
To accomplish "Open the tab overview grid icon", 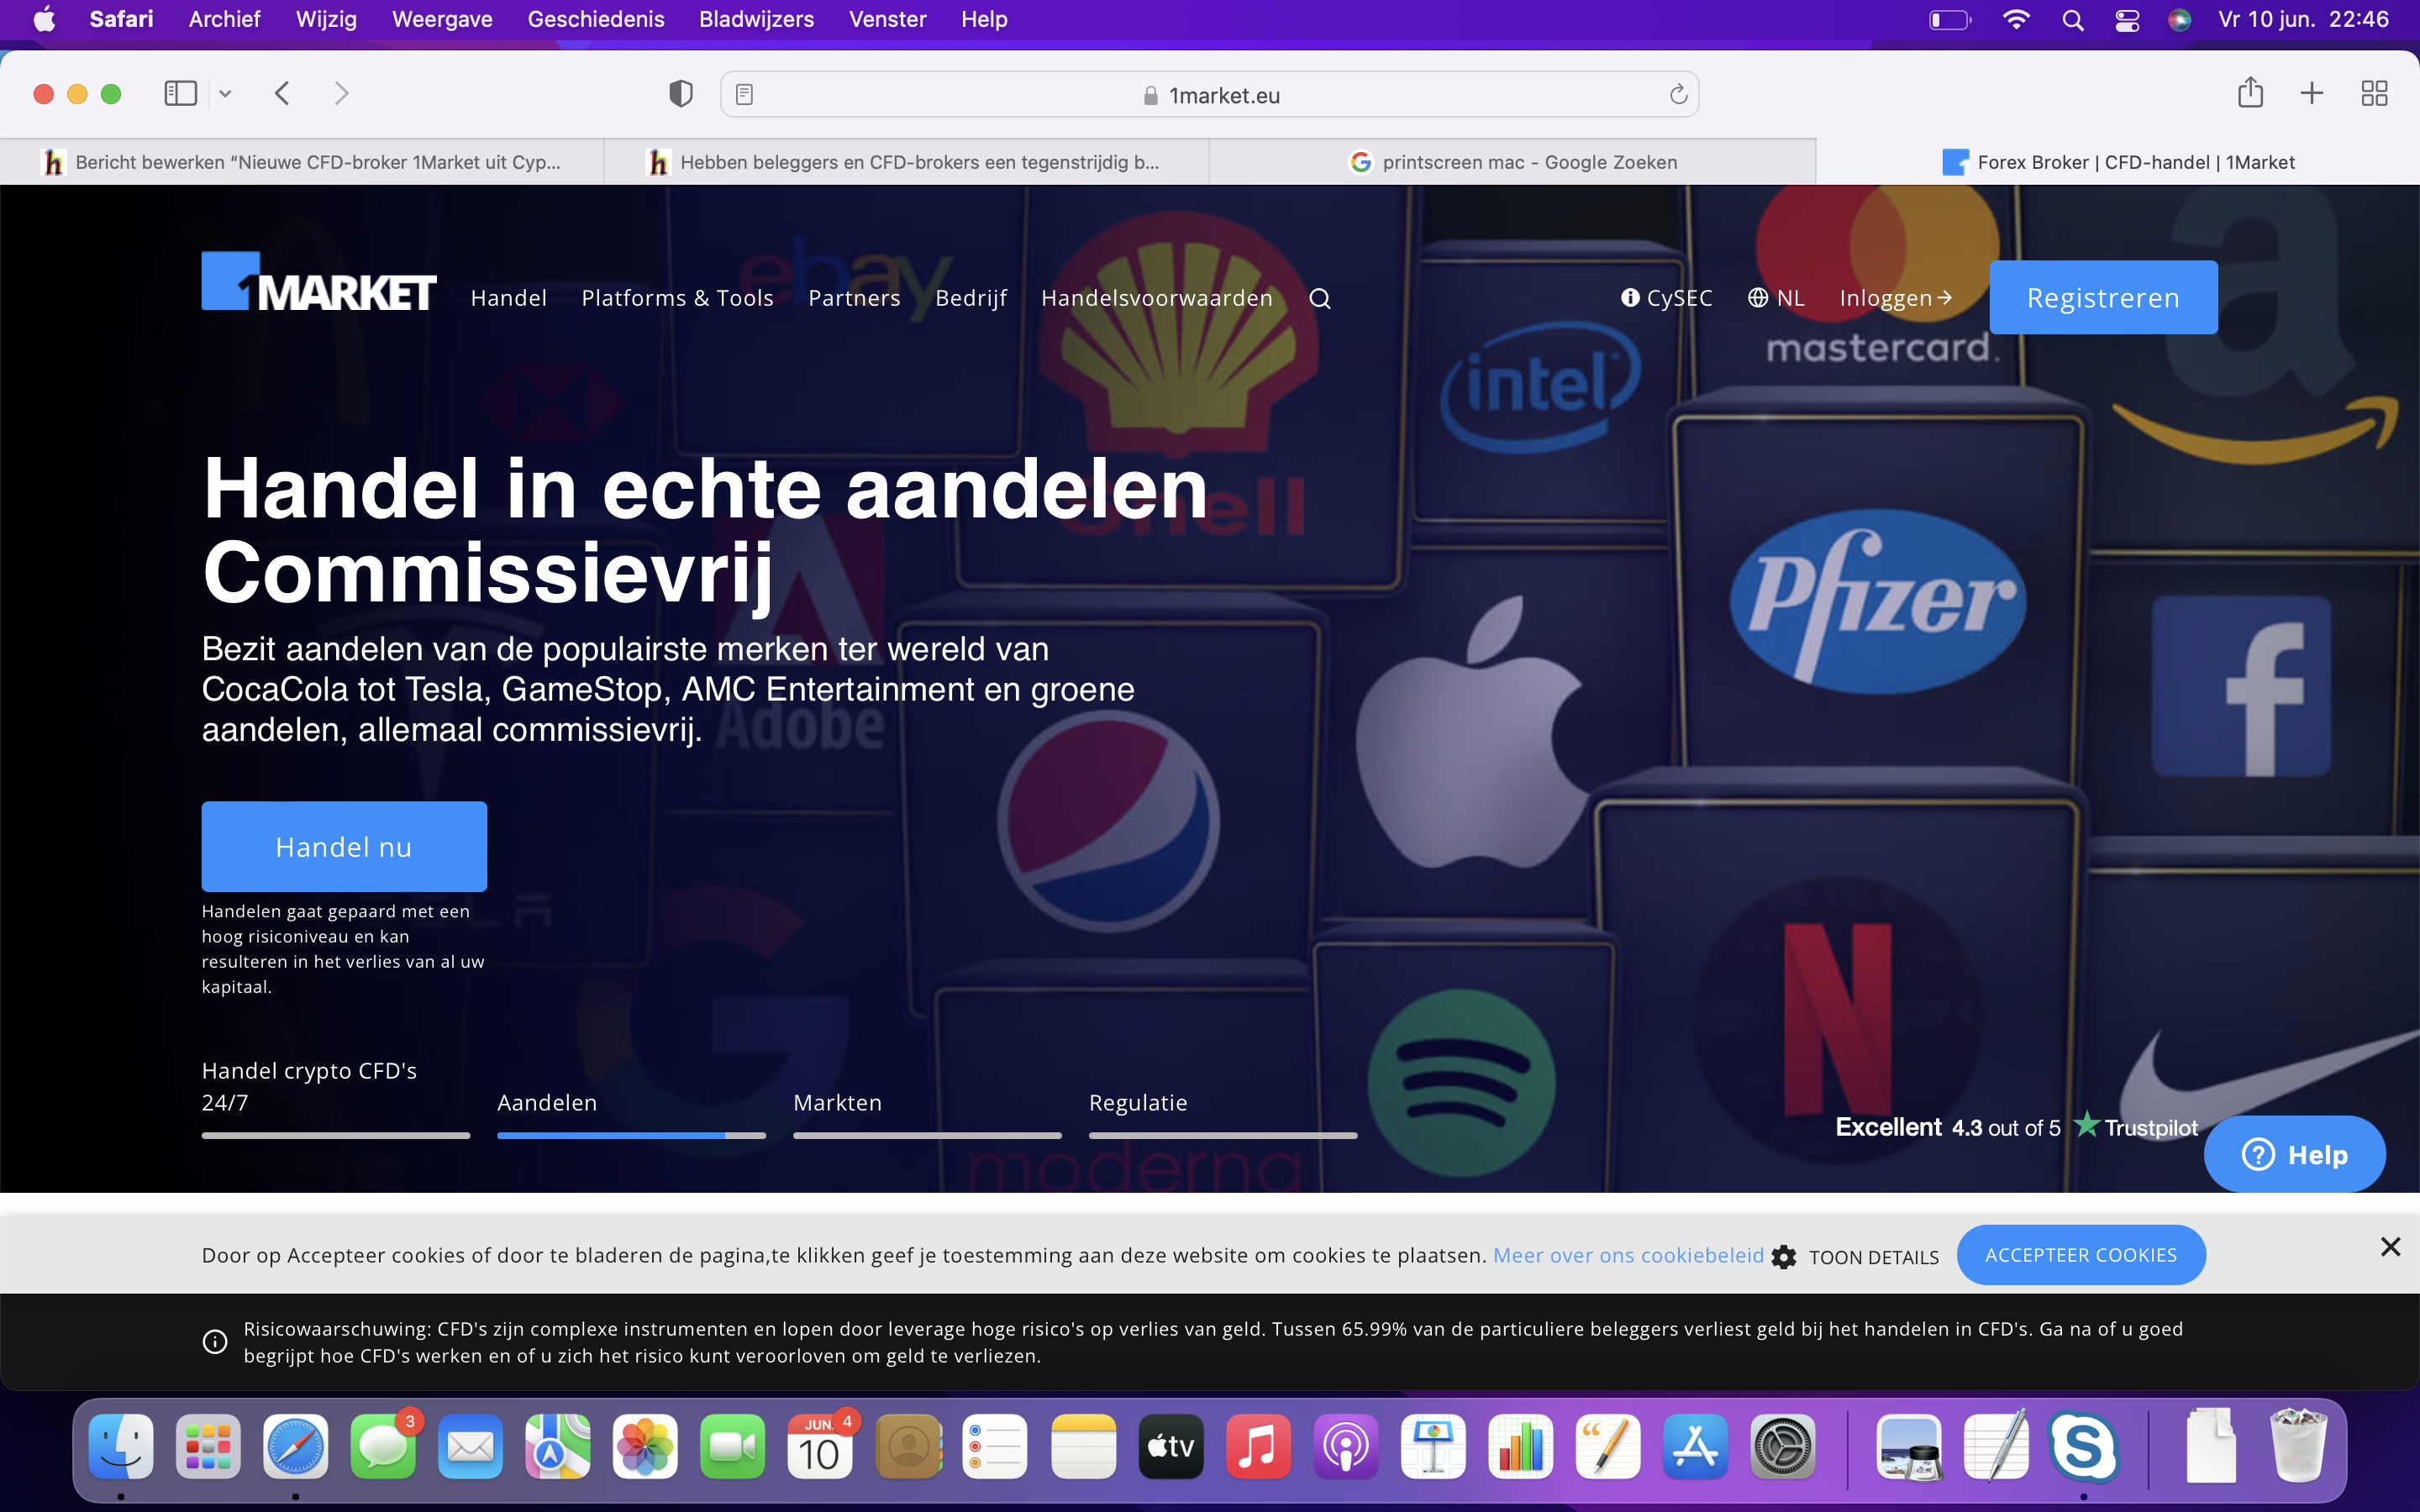I will [x=2374, y=93].
